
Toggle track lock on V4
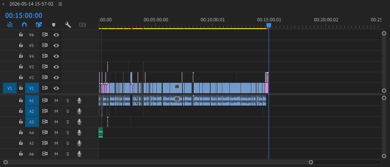[x=21, y=56]
